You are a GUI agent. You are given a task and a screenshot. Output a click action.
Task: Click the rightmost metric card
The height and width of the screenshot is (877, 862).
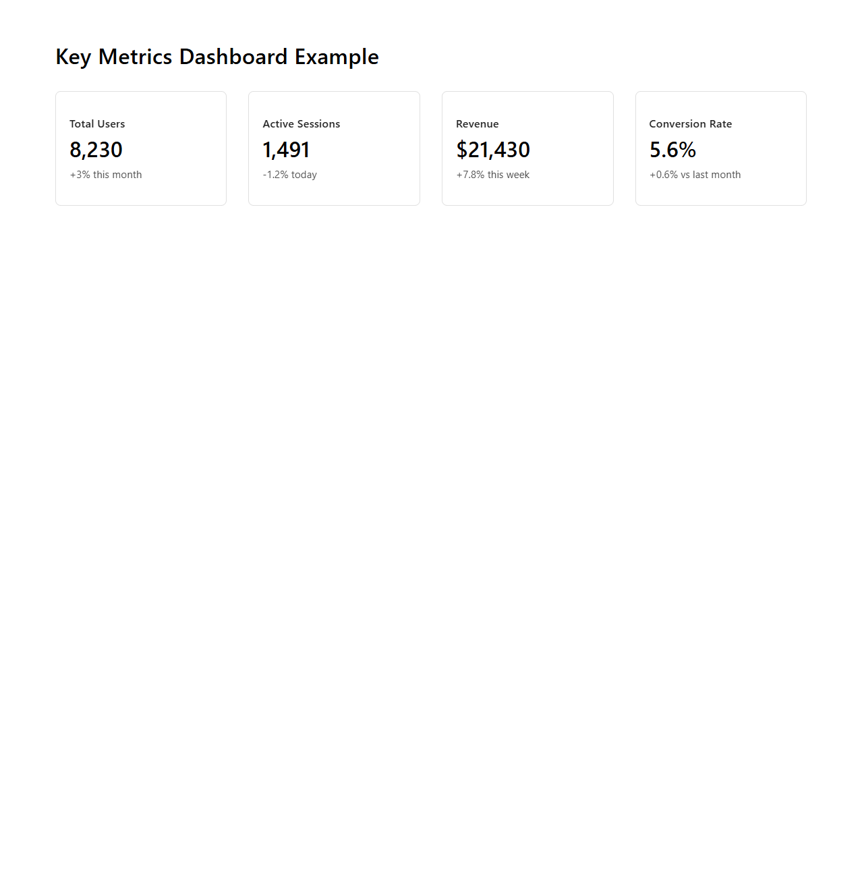pos(720,148)
